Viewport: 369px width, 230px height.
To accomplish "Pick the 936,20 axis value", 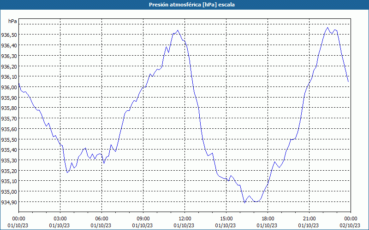I will 9,66.
